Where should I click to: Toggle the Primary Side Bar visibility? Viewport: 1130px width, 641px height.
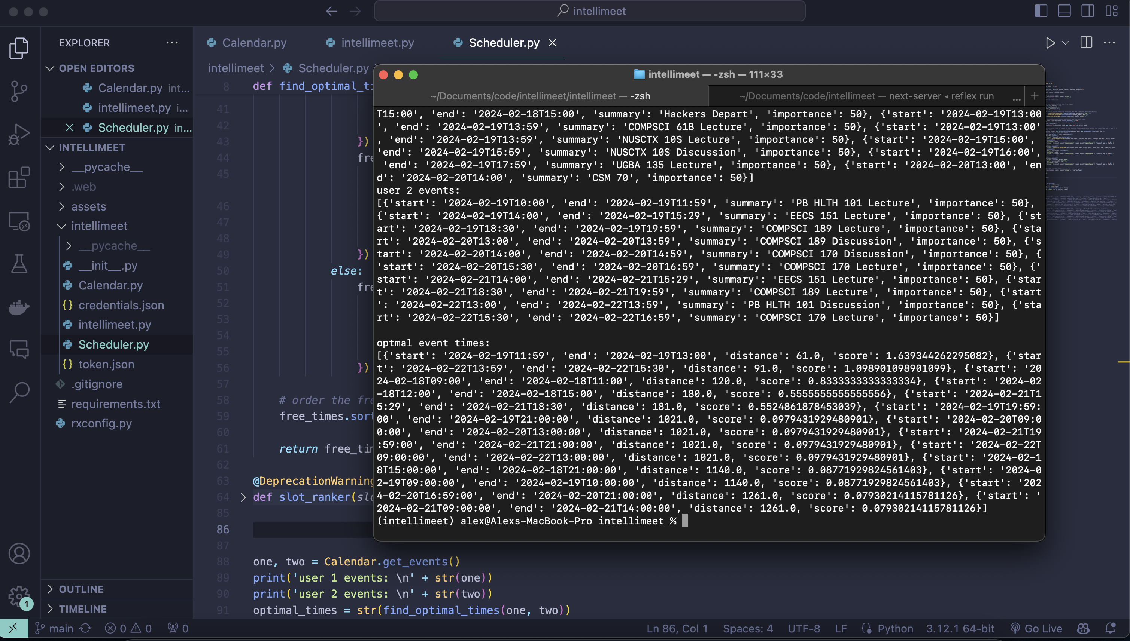point(1041,11)
